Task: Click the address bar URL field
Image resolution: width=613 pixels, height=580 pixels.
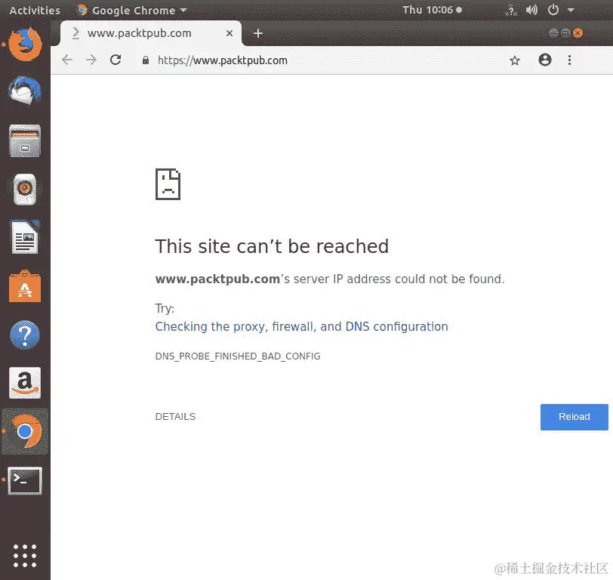Action: coord(321,60)
